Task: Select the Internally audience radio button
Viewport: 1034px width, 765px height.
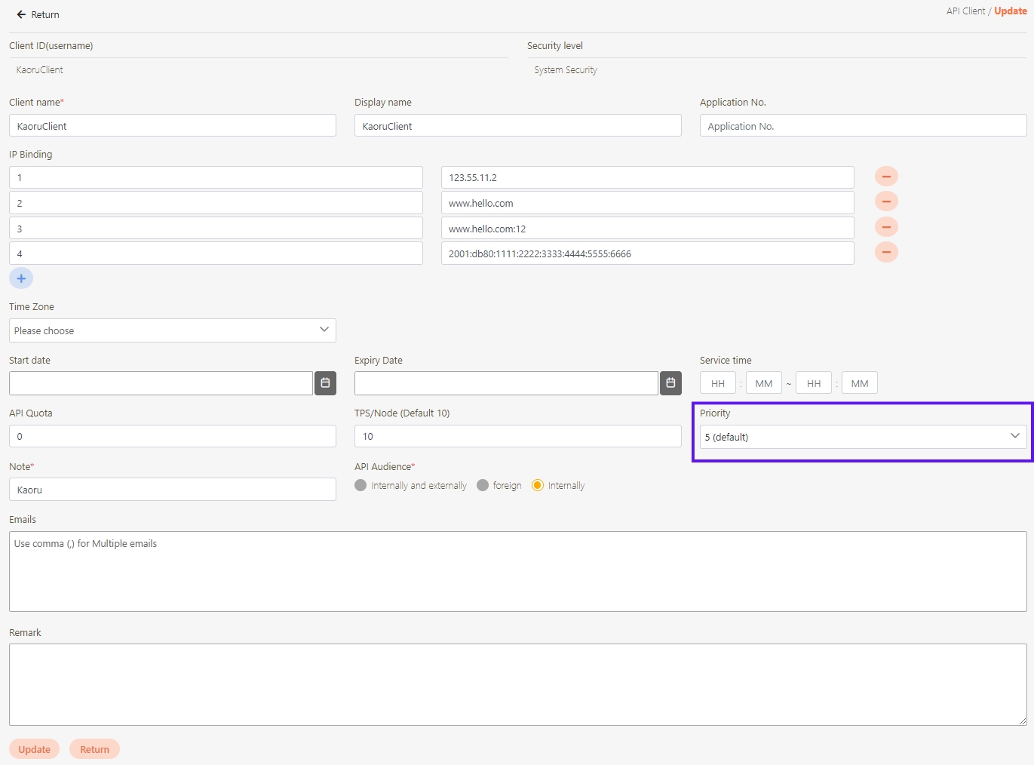Action: click(538, 485)
